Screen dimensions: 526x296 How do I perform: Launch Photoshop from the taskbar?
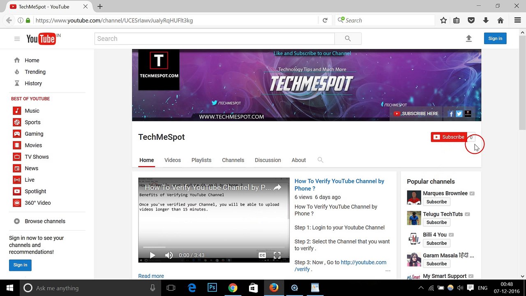click(212, 288)
